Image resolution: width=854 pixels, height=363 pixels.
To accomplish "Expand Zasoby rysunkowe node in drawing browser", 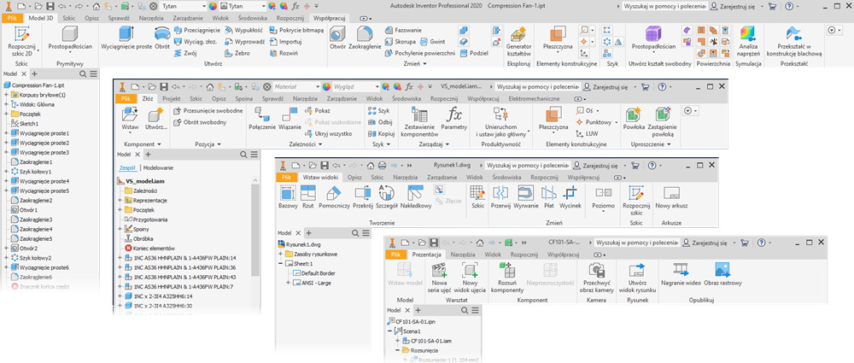I will (x=280, y=254).
